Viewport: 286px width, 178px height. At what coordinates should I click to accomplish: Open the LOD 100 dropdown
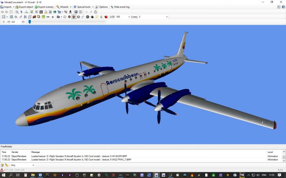(123, 17)
